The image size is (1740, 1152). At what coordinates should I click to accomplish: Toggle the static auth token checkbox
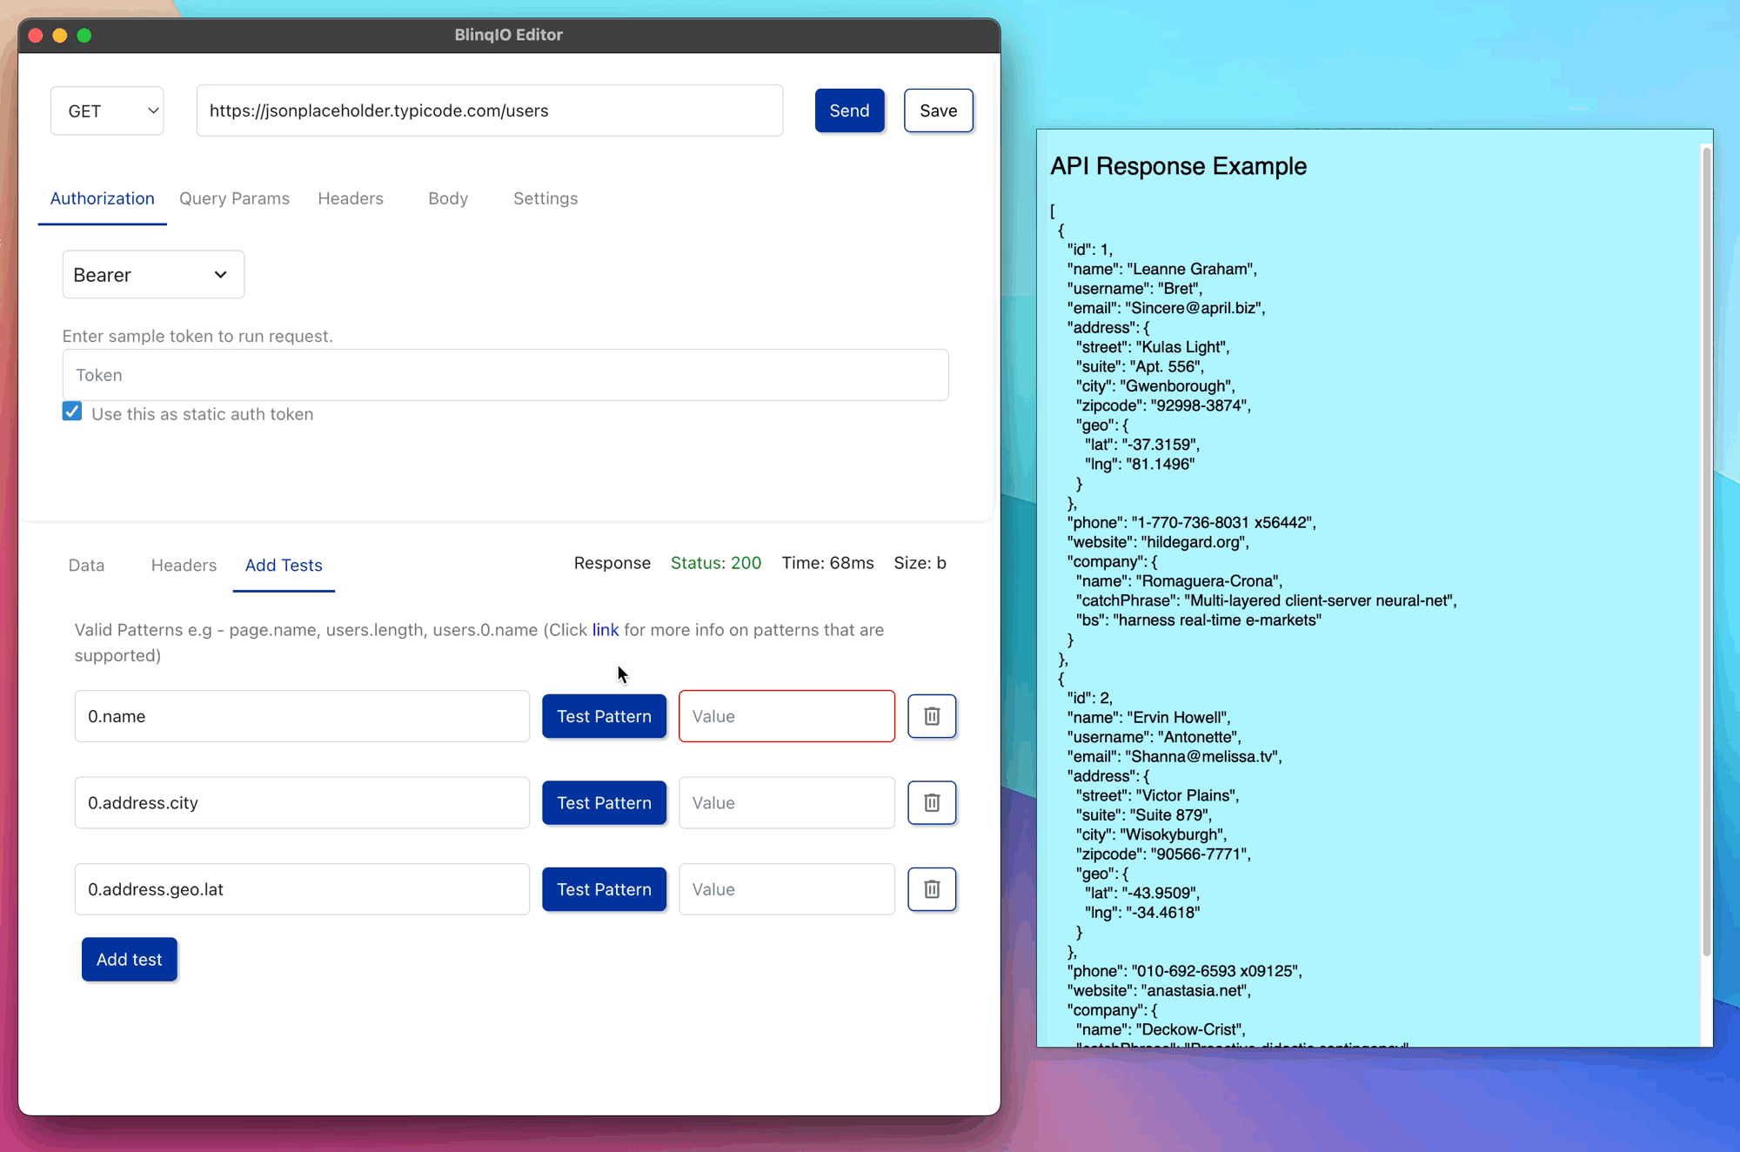click(70, 412)
